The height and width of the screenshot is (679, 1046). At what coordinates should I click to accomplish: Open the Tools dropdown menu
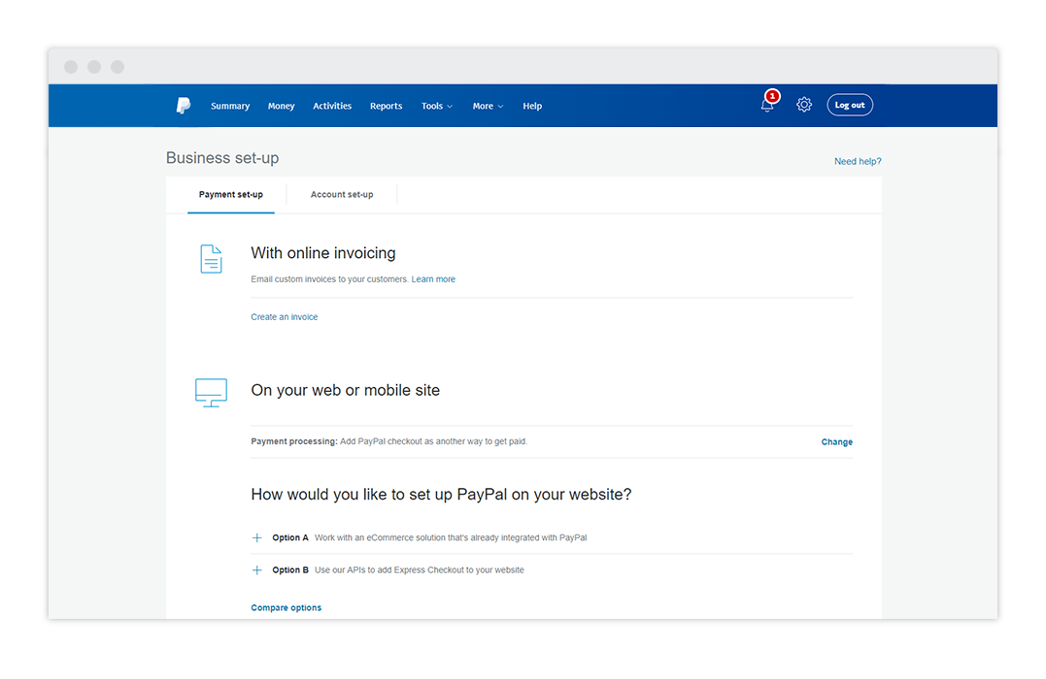pos(437,106)
